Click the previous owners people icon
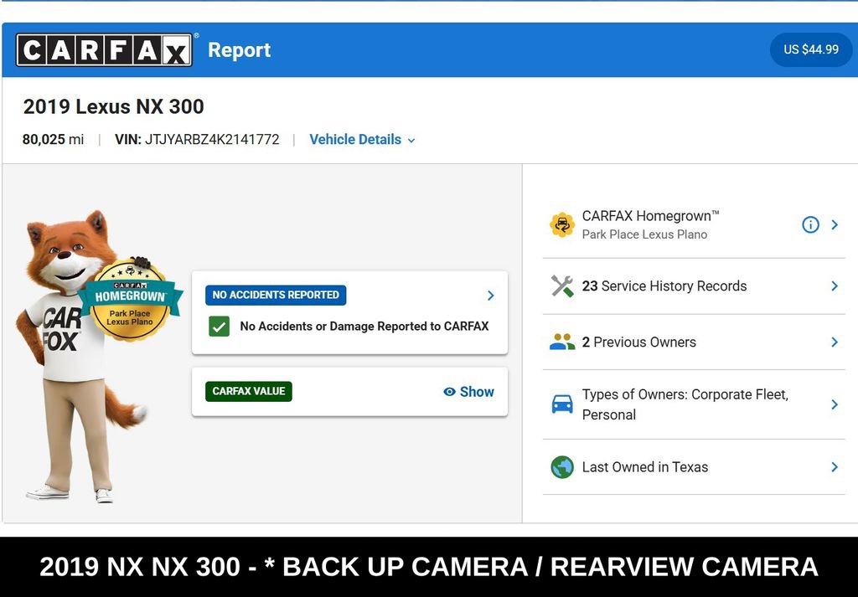The height and width of the screenshot is (597, 858). point(562,342)
